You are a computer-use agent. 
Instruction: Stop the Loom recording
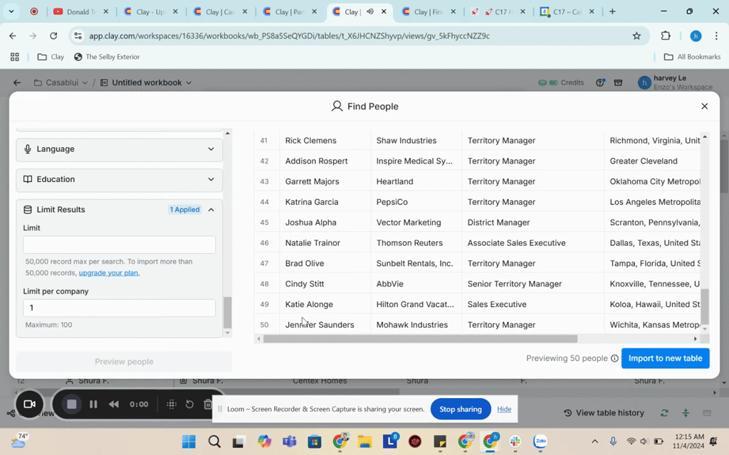pyautogui.click(x=71, y=404)
